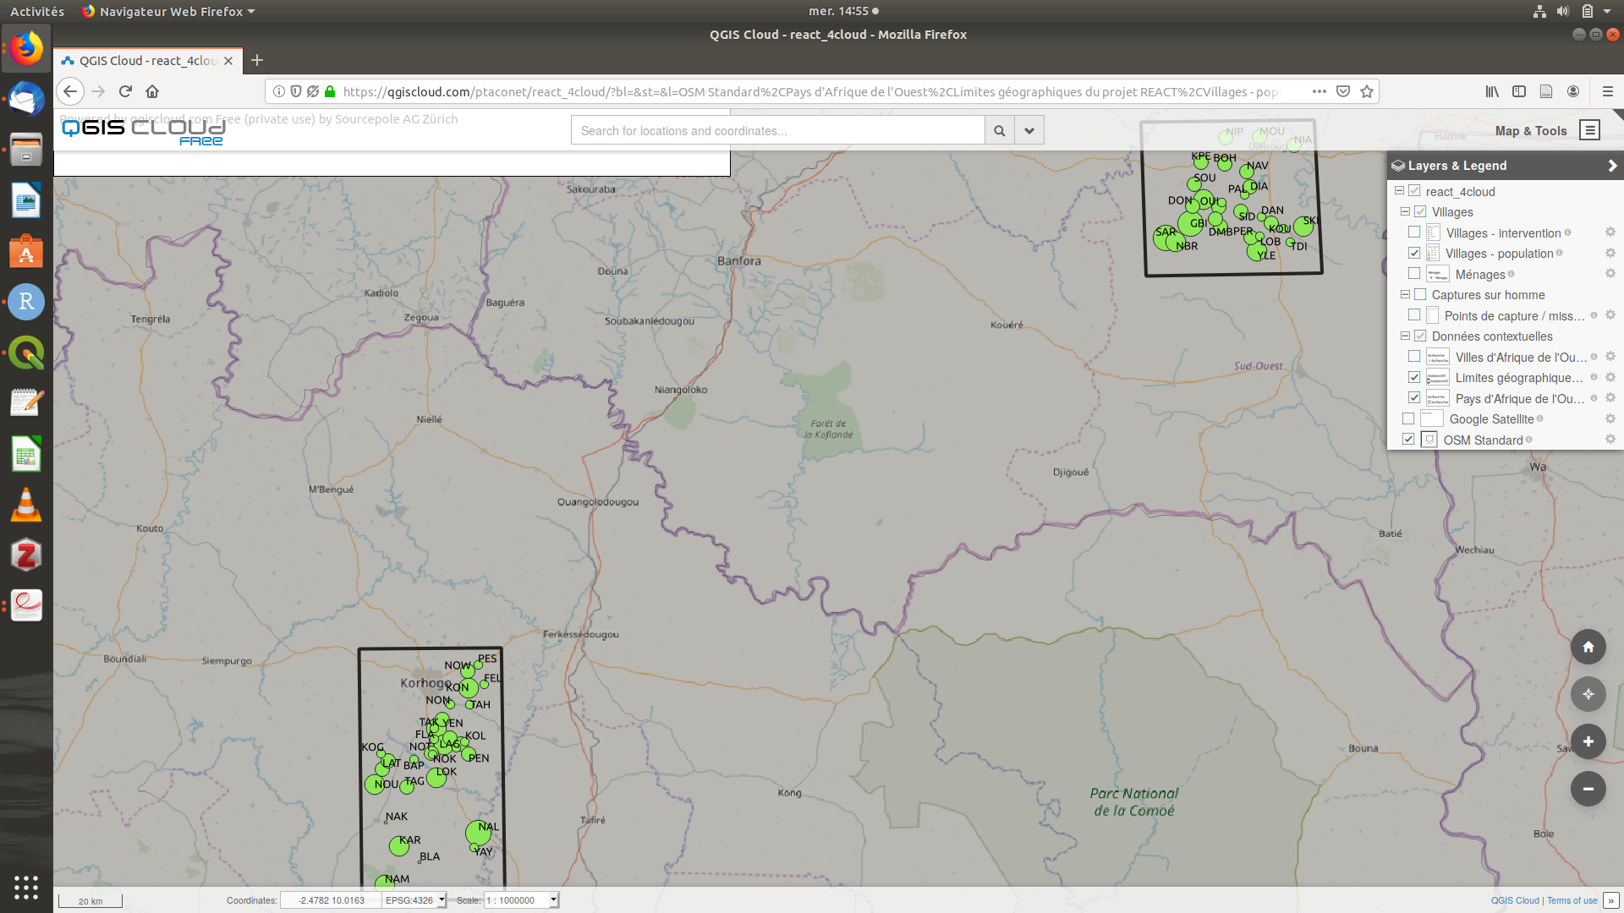Click the geolocation crosshair button
Screen dimensions: 1624x913
1588,694
